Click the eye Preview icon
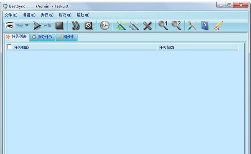 (x=9, y=25)
